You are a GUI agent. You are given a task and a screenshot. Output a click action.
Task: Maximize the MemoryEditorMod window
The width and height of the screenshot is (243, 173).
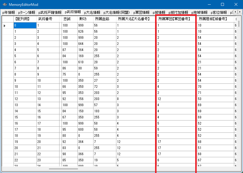(222, 5)
